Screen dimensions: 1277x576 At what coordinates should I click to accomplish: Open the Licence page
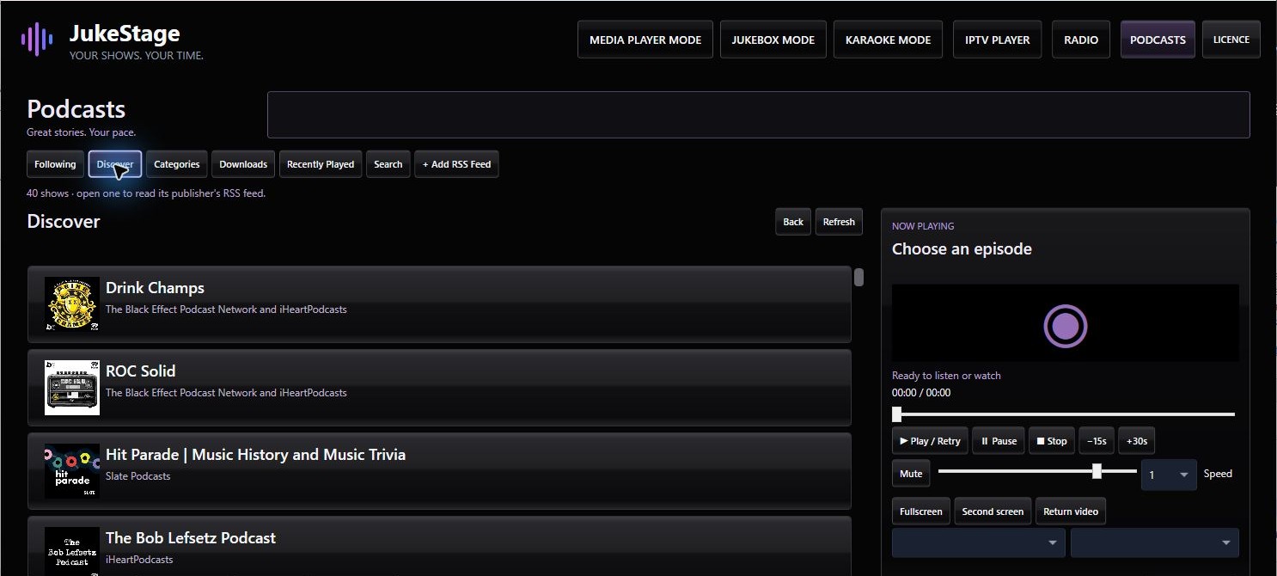click(x=1231, y=40)
